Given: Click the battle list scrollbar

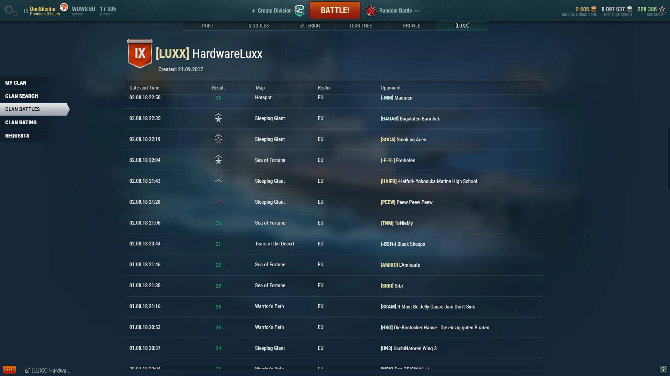Looking at the screenshot, I should [668, 159].
